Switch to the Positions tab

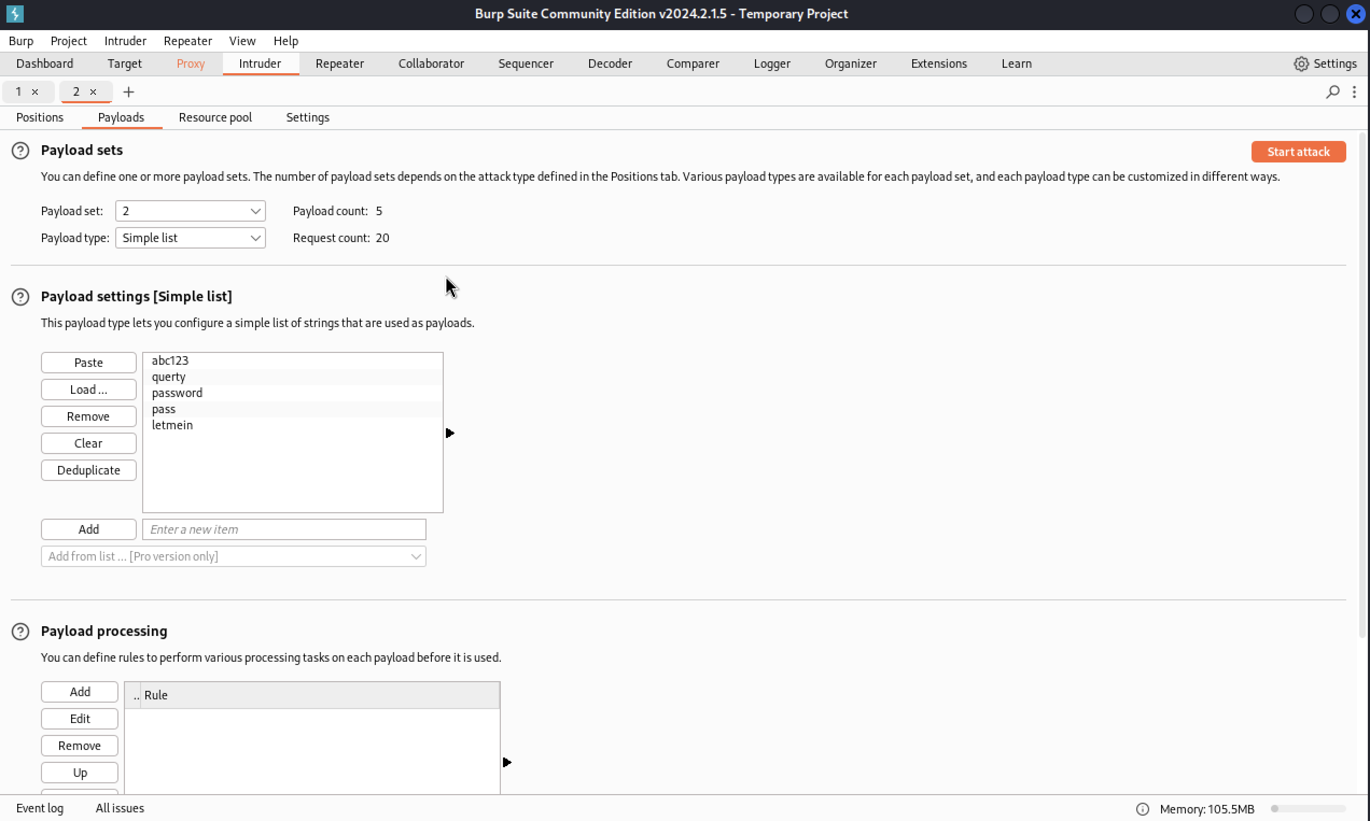40,116
